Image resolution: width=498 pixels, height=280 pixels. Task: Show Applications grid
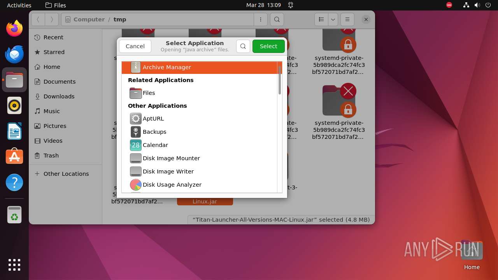(14, 265)
